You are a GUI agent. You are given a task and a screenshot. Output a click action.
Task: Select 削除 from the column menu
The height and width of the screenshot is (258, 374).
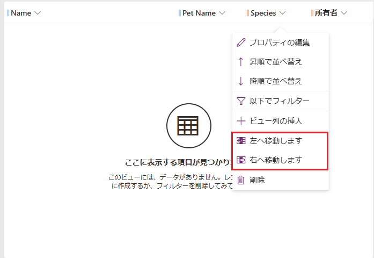coord(281,180)
